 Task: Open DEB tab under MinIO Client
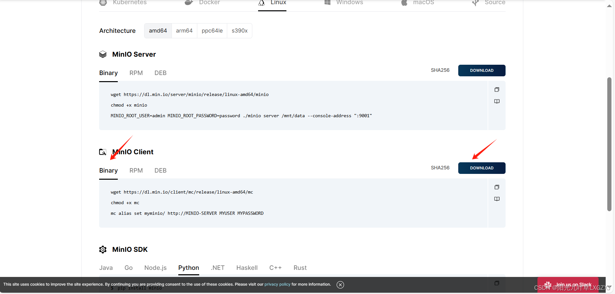161,171
